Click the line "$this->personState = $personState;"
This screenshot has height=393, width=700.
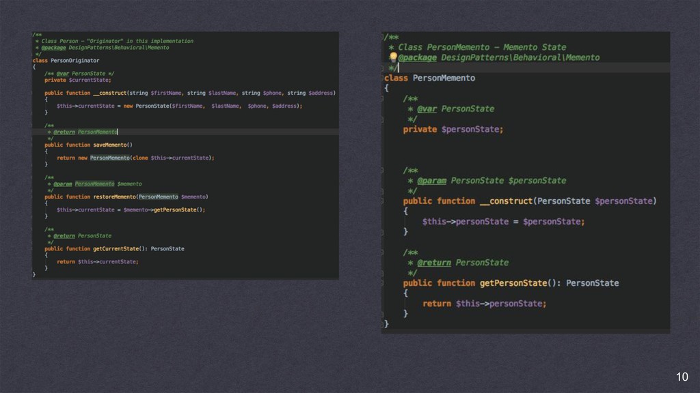pyautogui.click(x=504, y=222)
